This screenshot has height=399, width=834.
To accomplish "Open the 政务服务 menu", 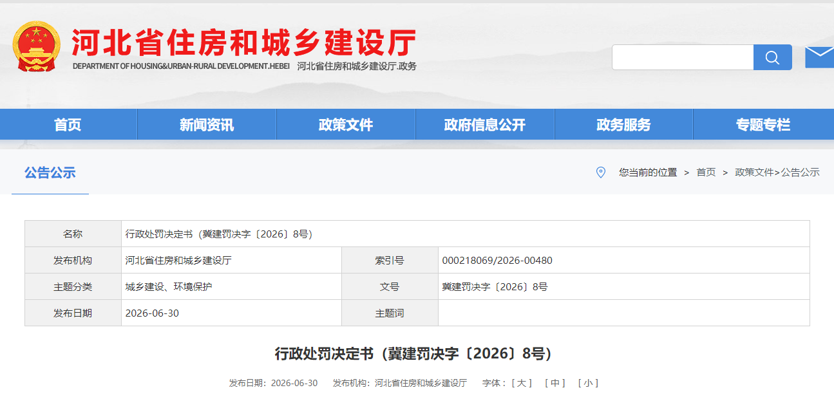I will point(623,125).
